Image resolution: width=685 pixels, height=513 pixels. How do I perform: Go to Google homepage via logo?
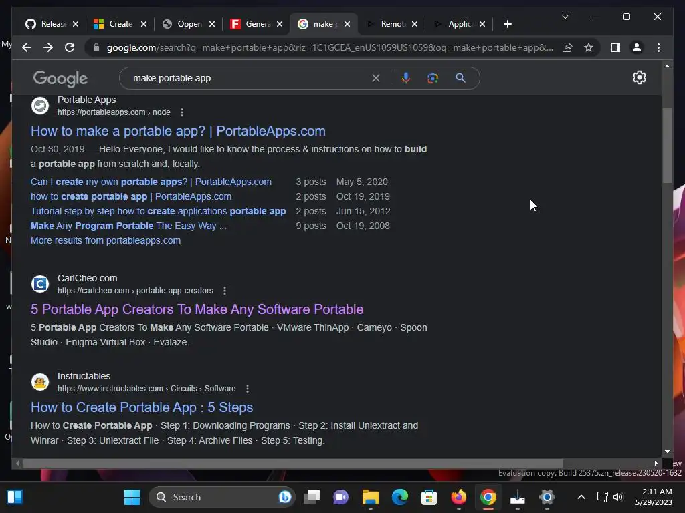pyautogui.click(x=60, y=79)
